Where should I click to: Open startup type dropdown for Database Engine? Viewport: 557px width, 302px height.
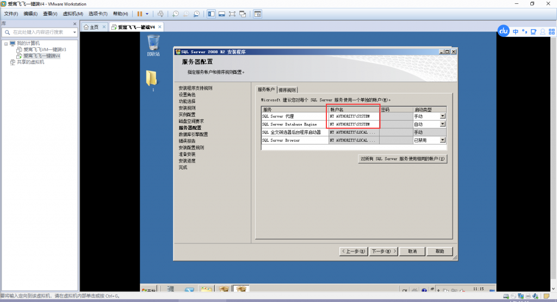point(443,124)
